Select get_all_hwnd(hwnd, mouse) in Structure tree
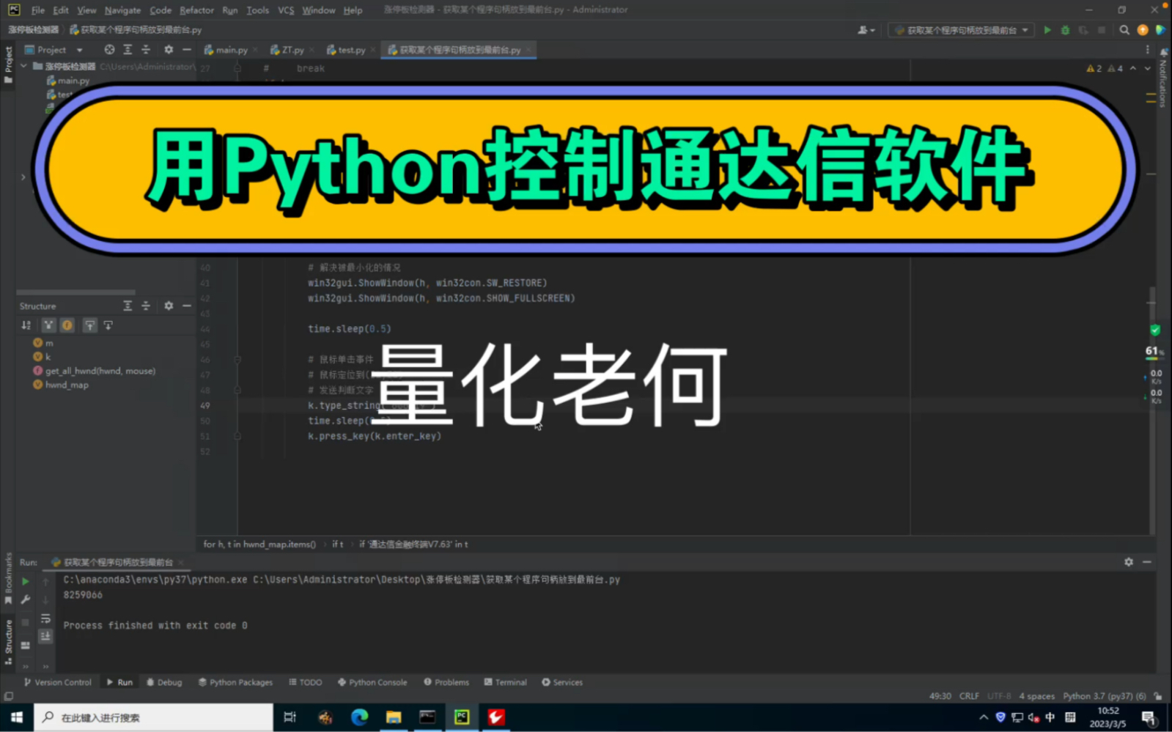The image size is (1172, 732). click(x=100, y=371)
